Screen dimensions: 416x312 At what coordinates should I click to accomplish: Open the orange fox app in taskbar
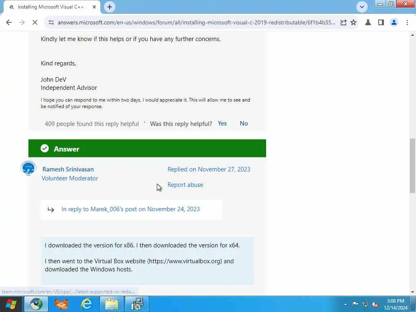[x=61, y=304]
